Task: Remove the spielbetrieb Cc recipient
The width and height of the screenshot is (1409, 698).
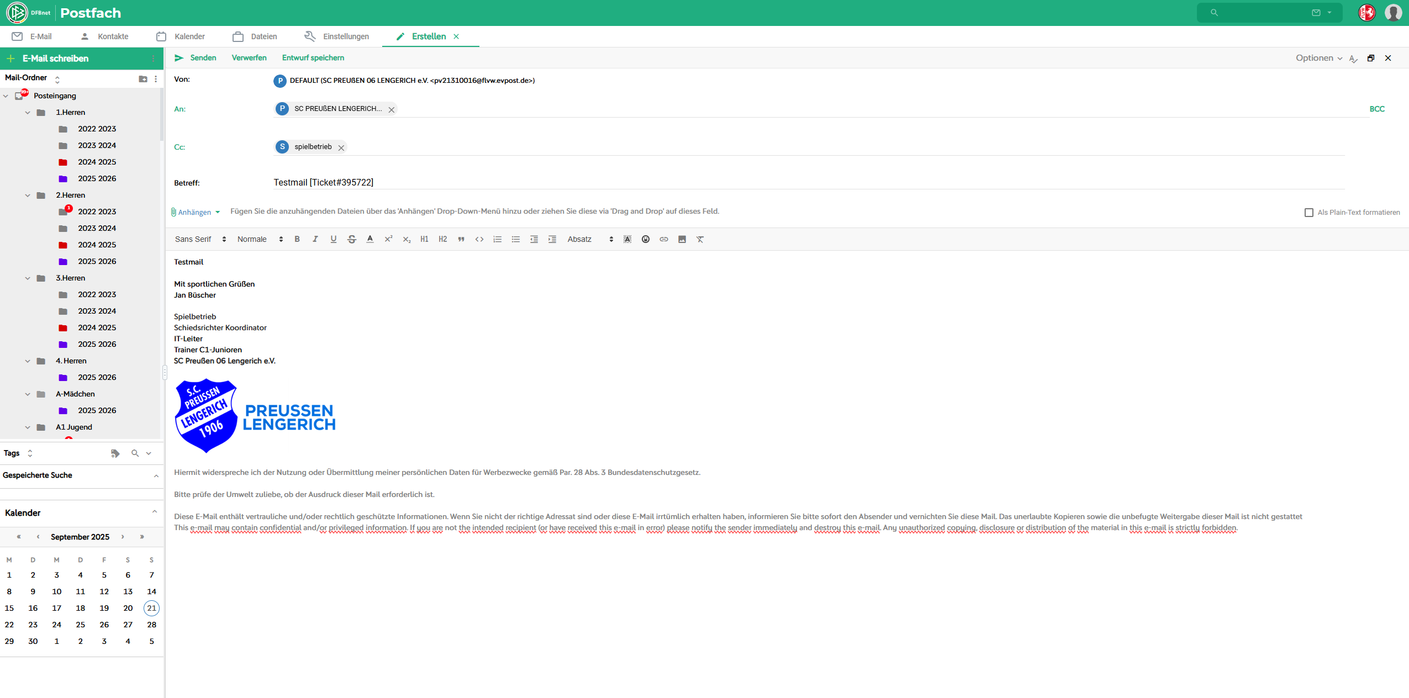Action: (341, 147)
